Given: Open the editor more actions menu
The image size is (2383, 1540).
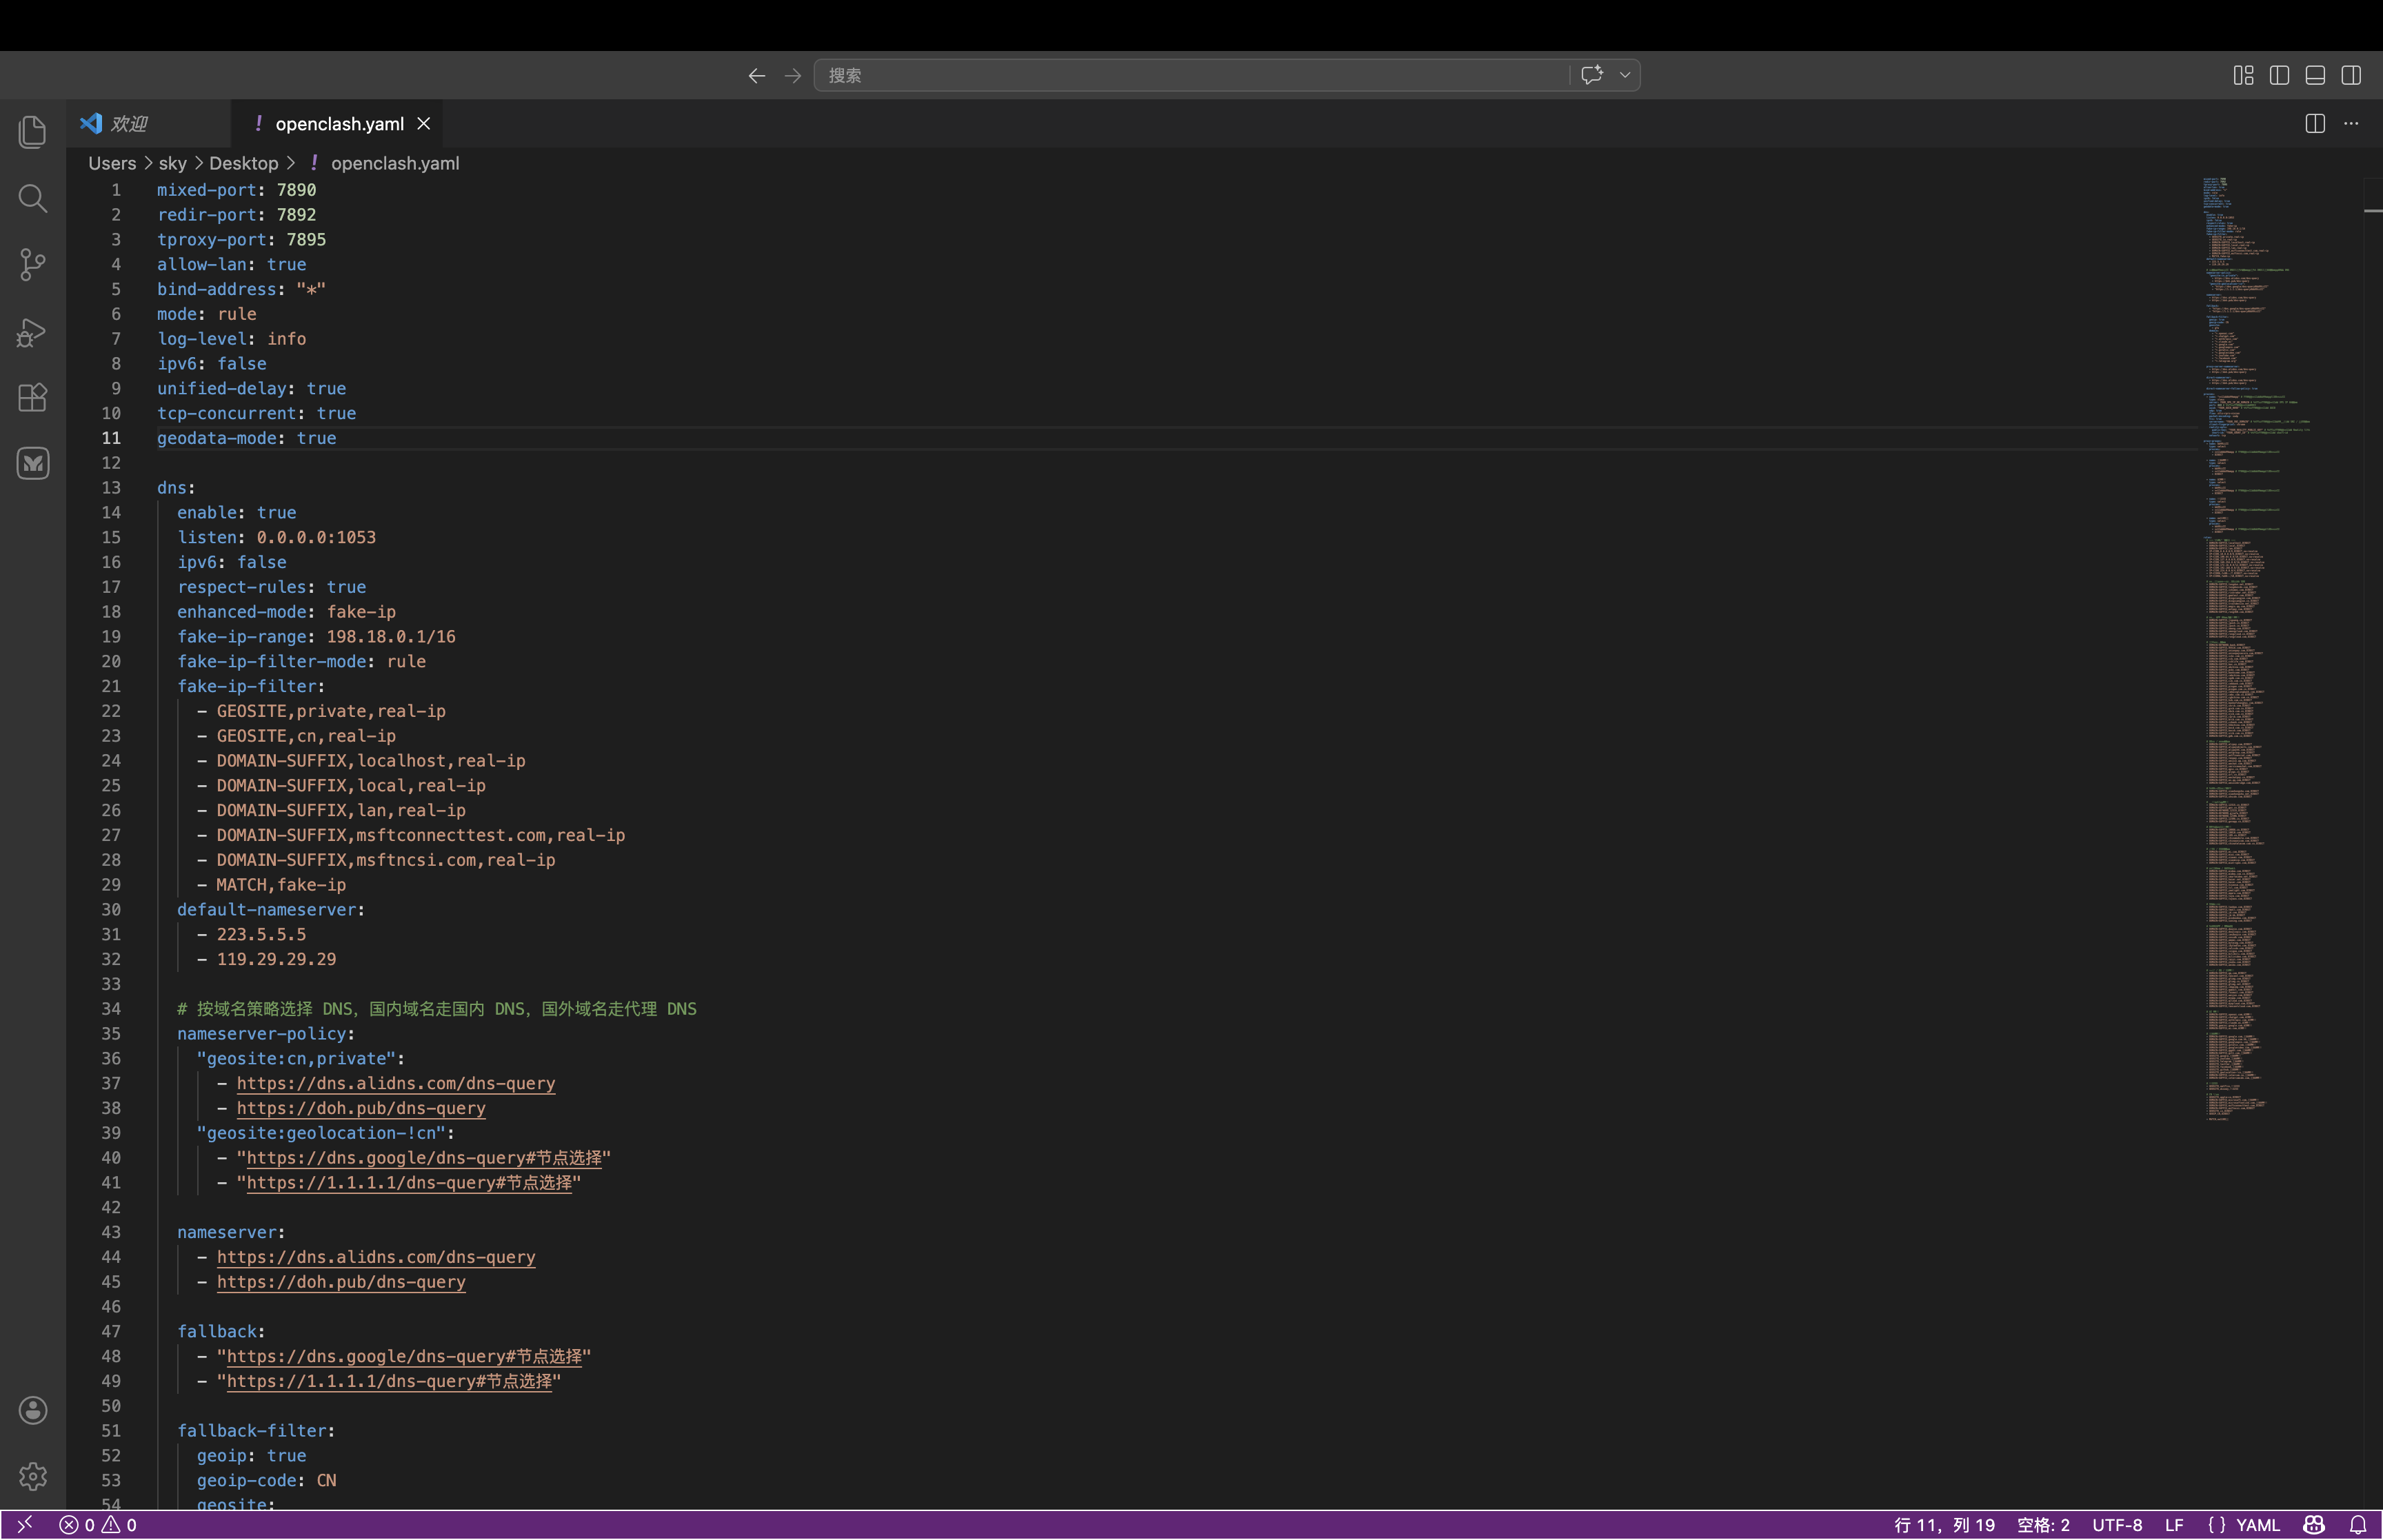Looking at the screenshot, I should 2352,123.
